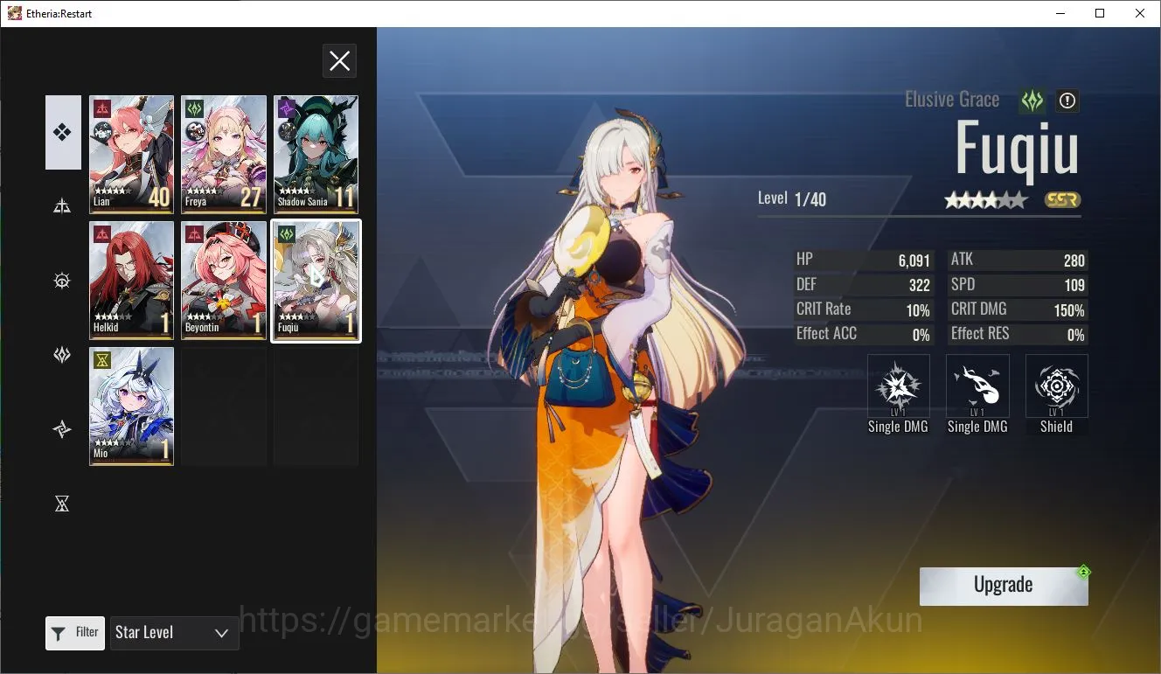Click the Effect RES 0% stat
Viewport: 1161px width, 674px height.
pos(1018,334)
